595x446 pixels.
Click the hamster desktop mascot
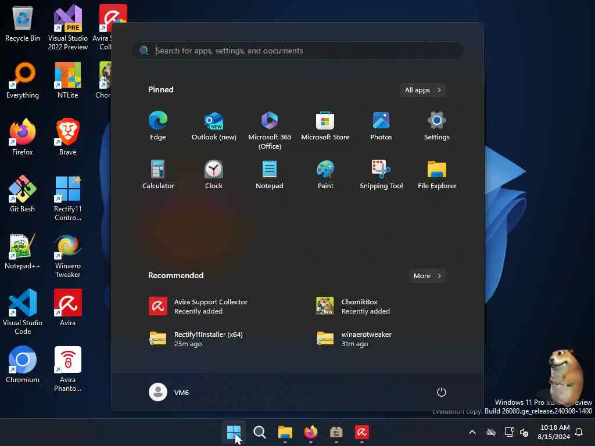(565, 376)
